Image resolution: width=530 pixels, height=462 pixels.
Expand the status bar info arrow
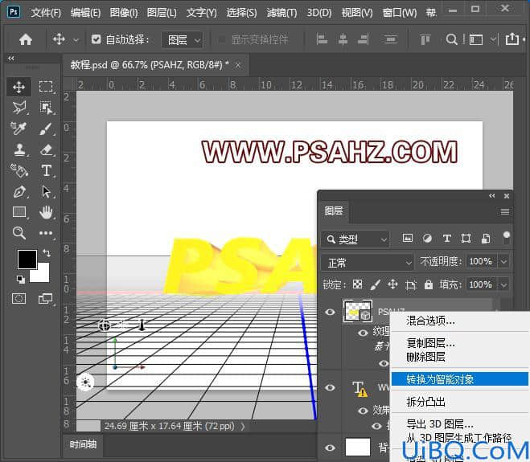[x=243, y=426]
